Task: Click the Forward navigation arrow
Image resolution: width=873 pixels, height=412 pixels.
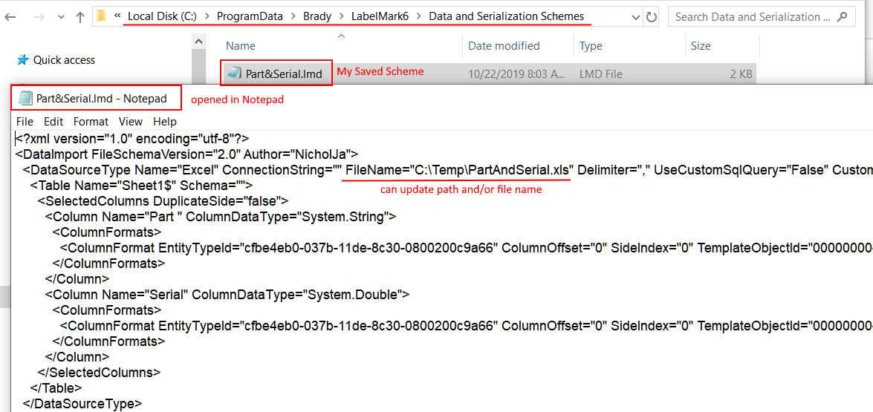Action: tap(38, 17)
